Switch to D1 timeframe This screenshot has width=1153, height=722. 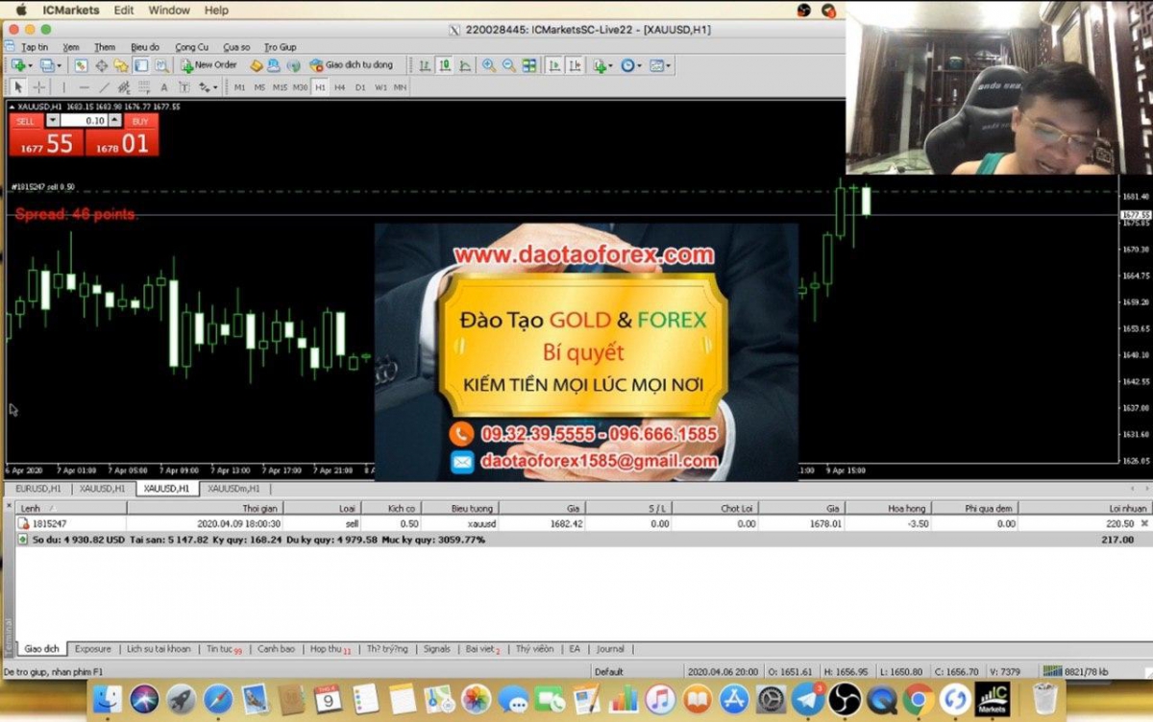point(360,87)
